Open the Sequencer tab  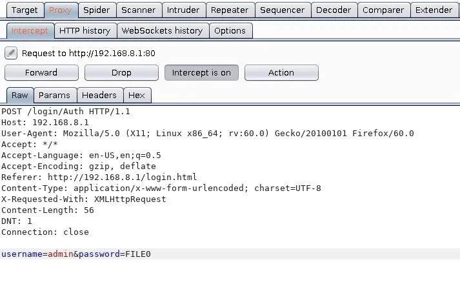point(282,10)
